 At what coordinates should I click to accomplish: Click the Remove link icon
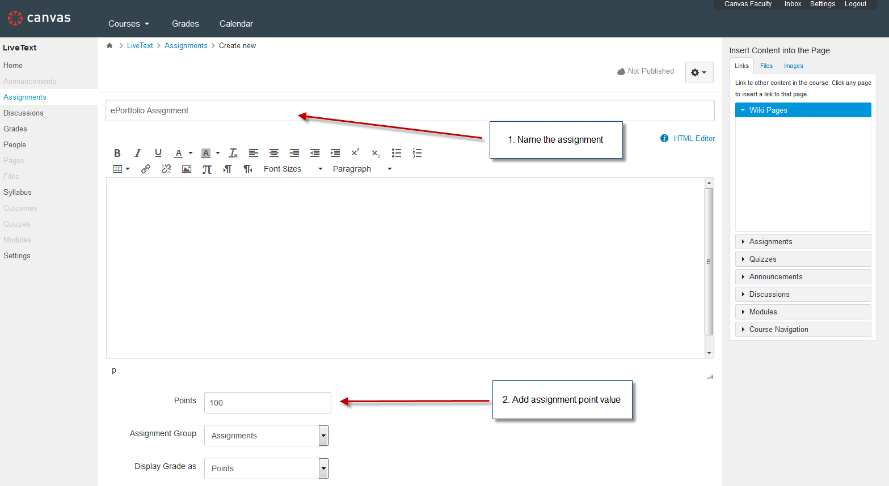click(166, 168)
